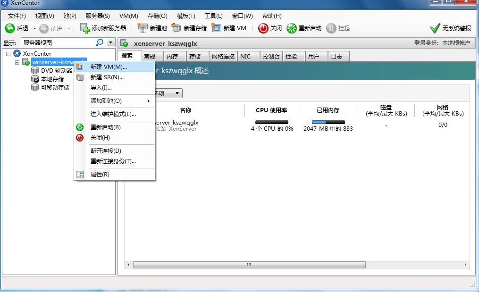Click the XenCenter root node icon

[x=17, y=53]
